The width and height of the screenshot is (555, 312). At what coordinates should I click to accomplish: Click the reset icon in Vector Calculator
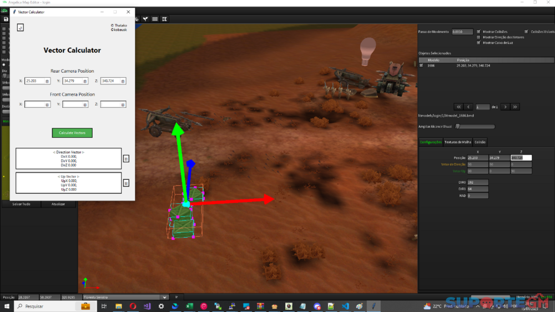pyautogui.click(x=21, y=27)
